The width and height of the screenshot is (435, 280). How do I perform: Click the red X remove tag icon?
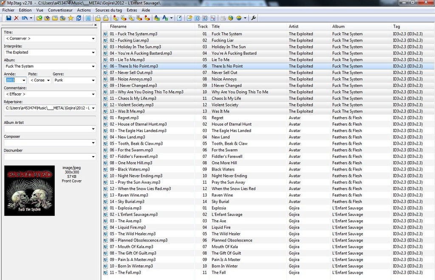tap(17, 18)
